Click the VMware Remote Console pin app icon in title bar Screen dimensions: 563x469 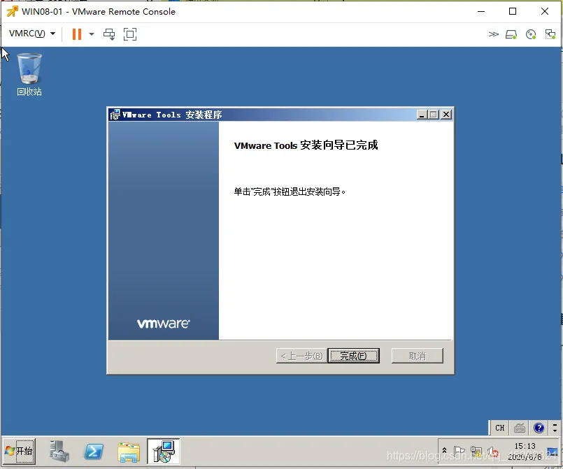pos(12,11)
